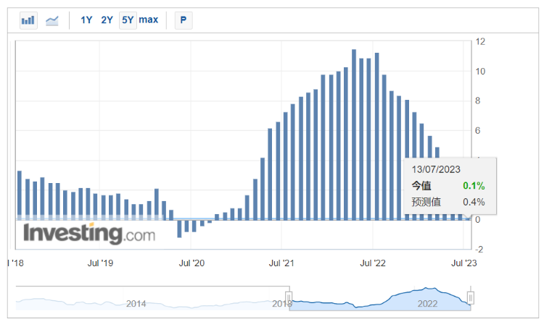Switch to area line chart icon
This screenshot has width=544, height=327.
point(52,20)
